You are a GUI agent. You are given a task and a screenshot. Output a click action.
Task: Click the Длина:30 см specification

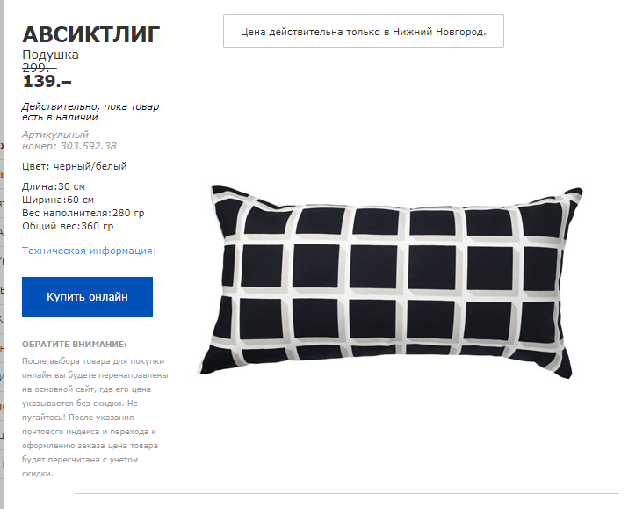[54, 186]
